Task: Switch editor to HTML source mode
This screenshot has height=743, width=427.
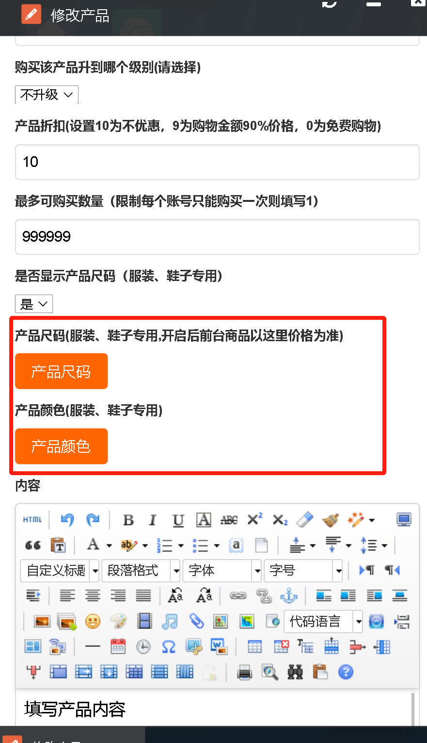Action: click(x=32, y=520)
